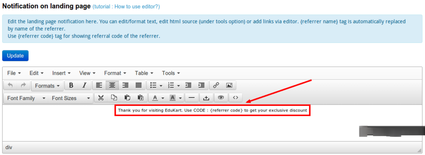Increase indent of text
Viewport: 425px width, 155px height.
[201, 85]
